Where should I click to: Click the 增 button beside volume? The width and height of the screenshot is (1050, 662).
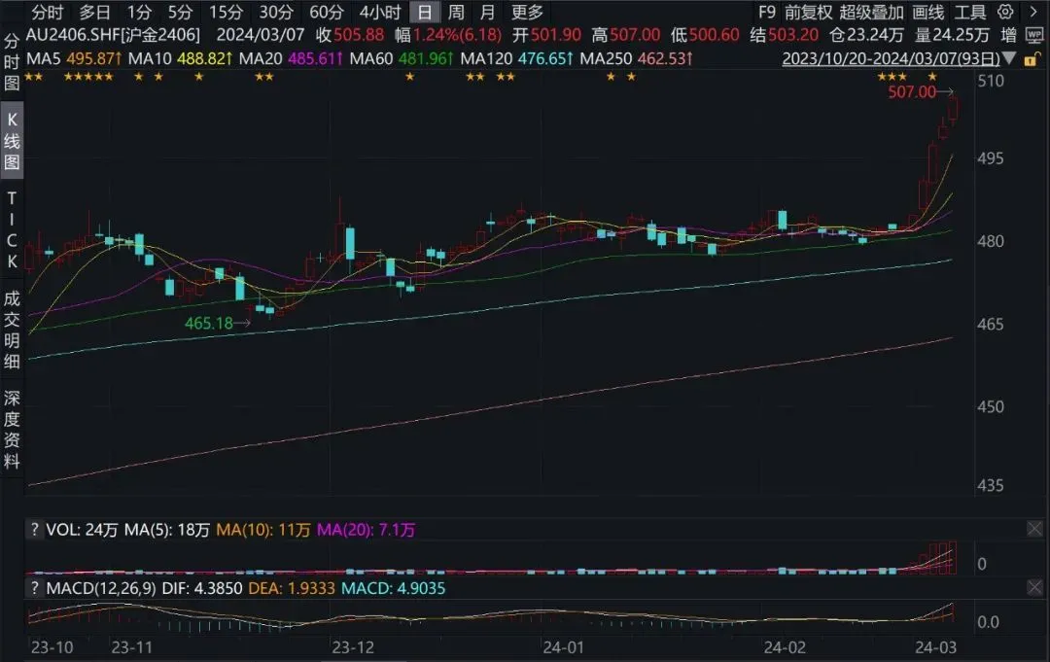tap(1009, 36)
